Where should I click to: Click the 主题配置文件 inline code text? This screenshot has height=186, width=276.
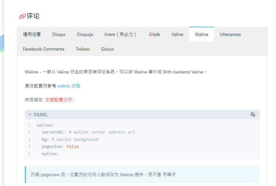[x=59, y=100]
